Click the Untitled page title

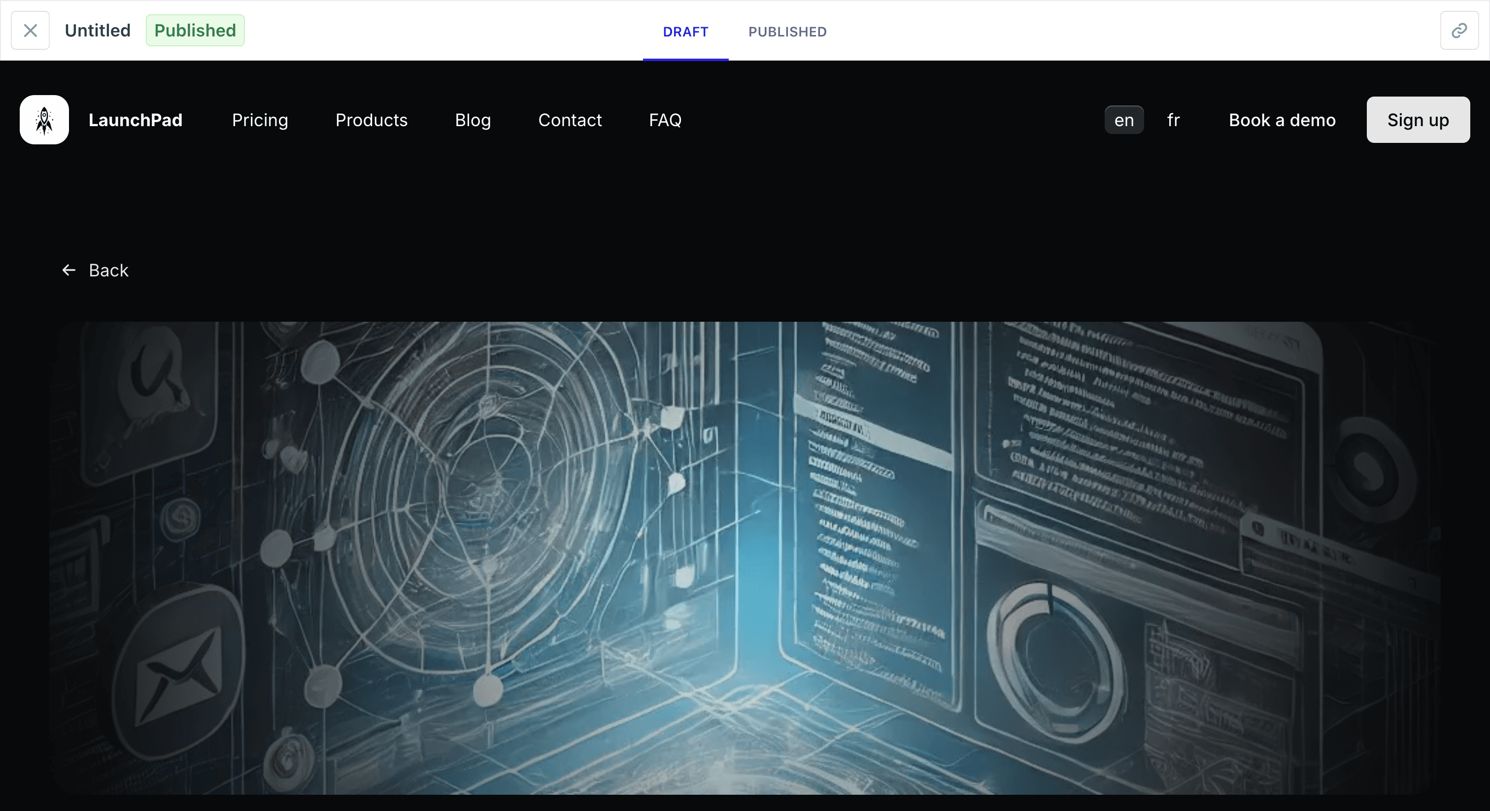click(x=98, y=31)
